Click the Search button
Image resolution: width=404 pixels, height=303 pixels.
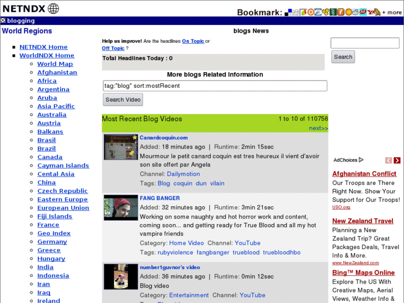coord(343,57)
